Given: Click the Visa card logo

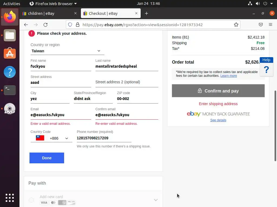Looking at the screenshot, I should [x=44, y=203].
